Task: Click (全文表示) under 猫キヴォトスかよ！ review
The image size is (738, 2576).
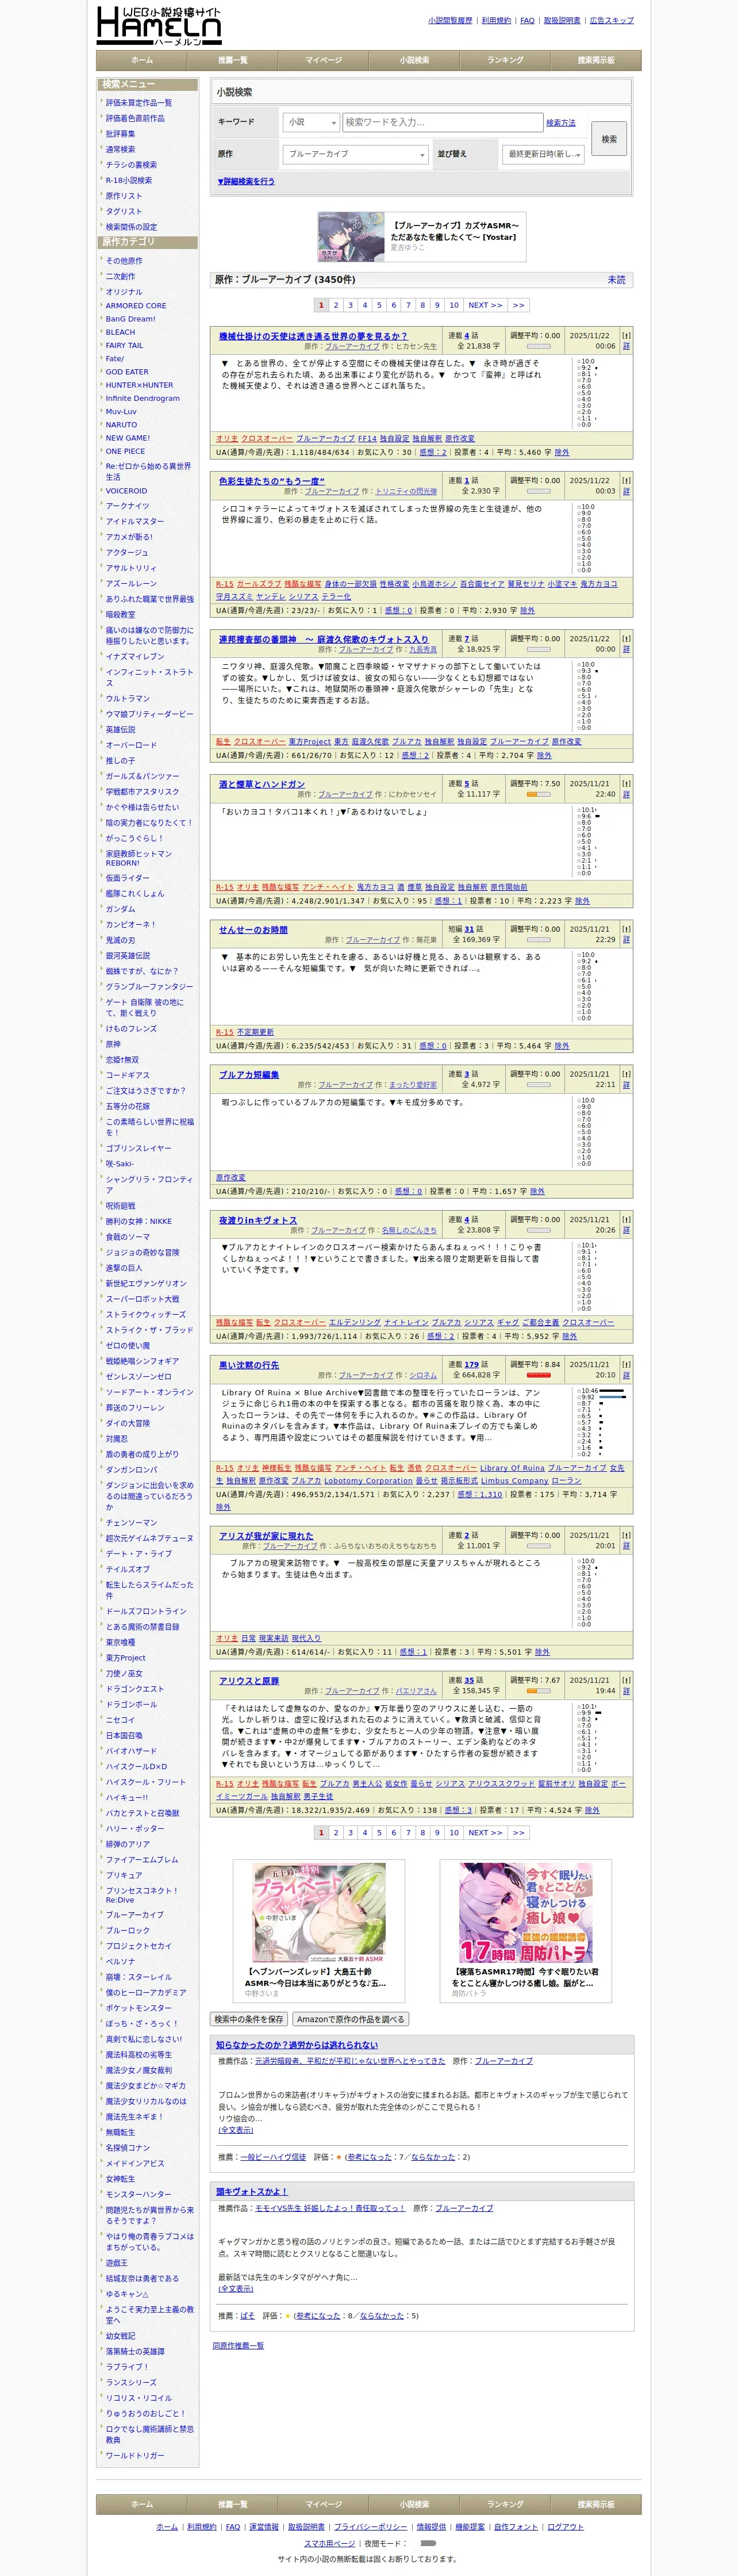Action: [236, 2288]
